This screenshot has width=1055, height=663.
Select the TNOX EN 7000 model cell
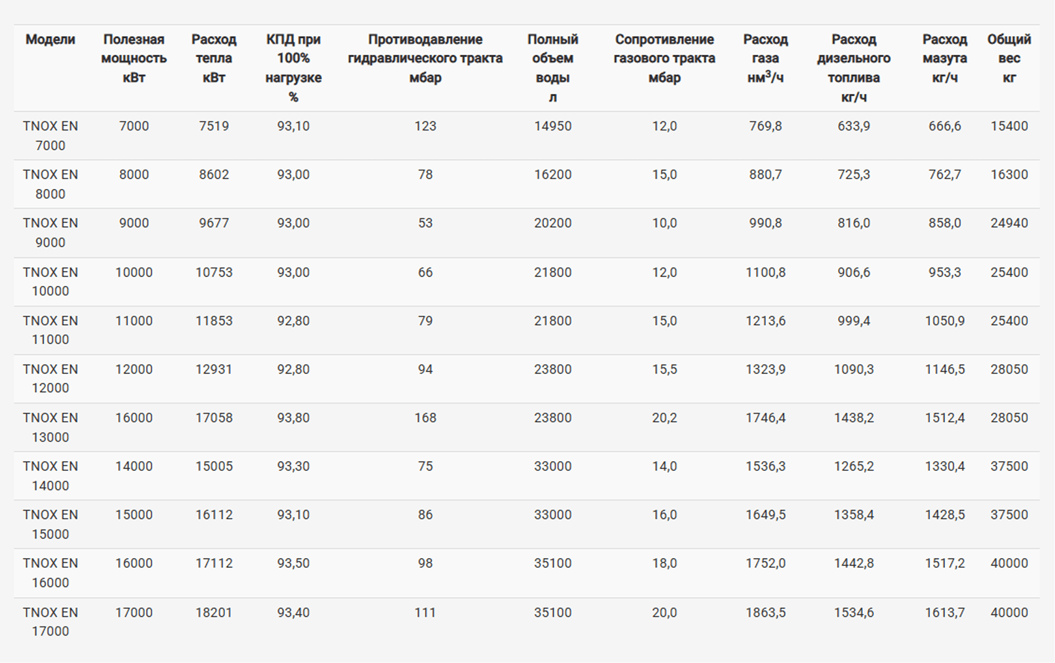50,135
